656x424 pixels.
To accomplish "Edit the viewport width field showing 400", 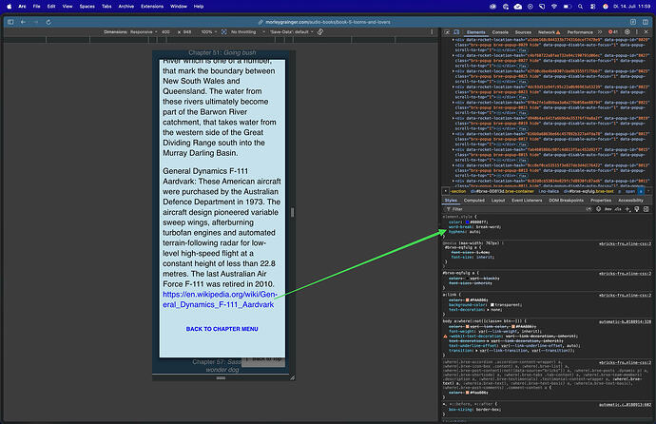I will 165,31.
